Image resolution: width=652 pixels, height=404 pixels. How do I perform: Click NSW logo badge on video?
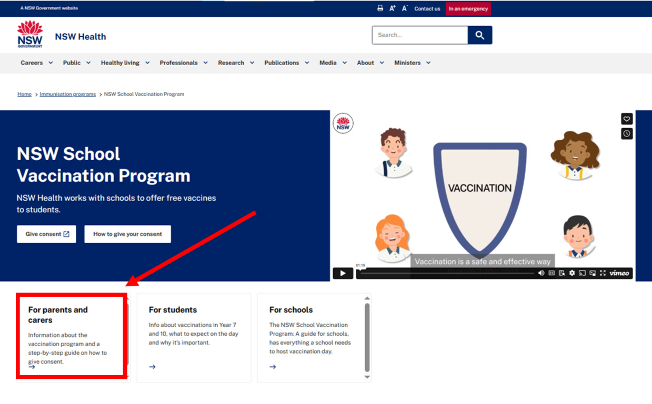[x=343, y=123]
